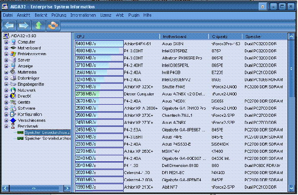Viewport: 298px width, 195px height.
Task: Click the results list scroll up arrow
Action: pos(291,36)
